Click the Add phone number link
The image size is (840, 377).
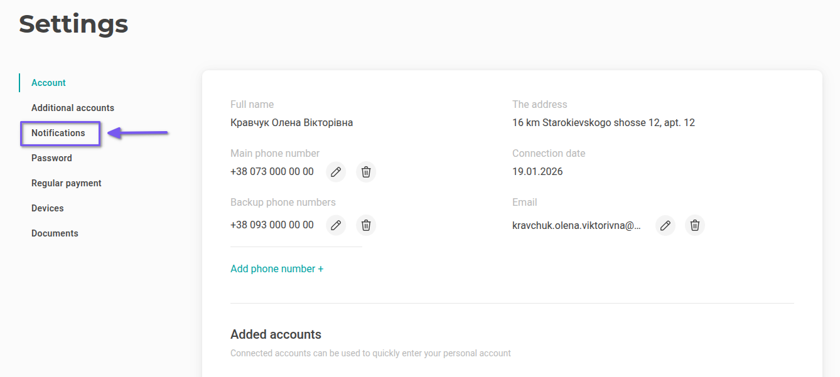pos(277,268)
